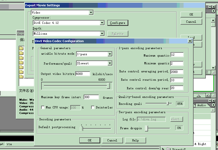Screen dimensions: 218x150
Task: Expand the Direct-X folder triangle
Action: [163, 149]
